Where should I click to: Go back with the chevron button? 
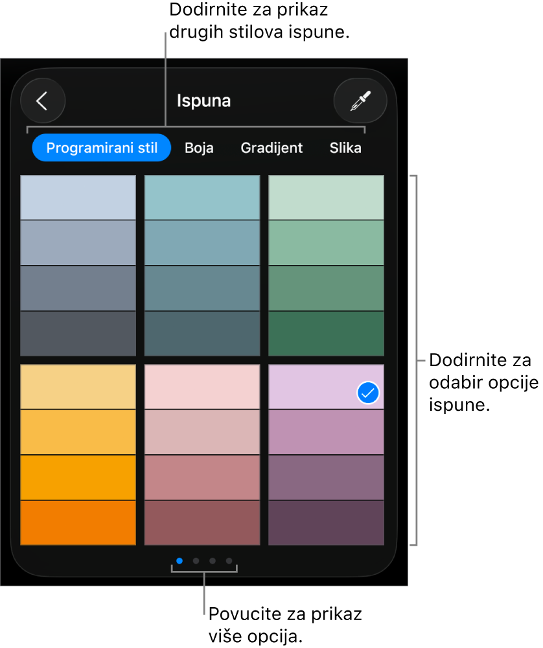pos(43,100)
